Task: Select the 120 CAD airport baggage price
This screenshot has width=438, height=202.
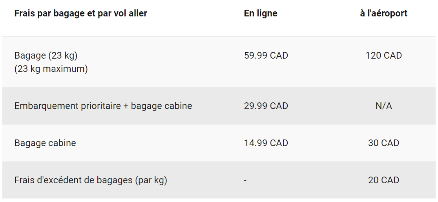Action: 383,55
